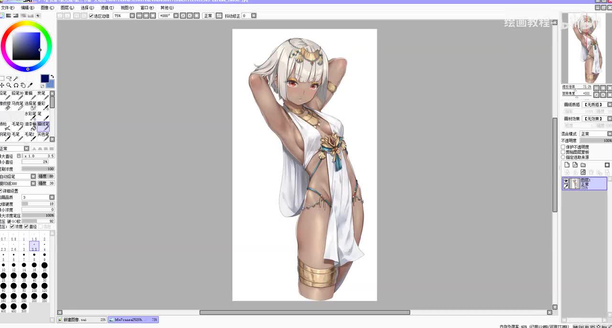Choose the 铅笔30 brush
This screenshot has height=328, width=612.
coord(18,96)
